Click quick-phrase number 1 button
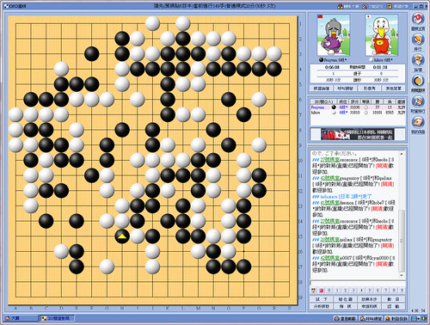The image size is (430, 325). pyautogui.click(x=337, y=291)
